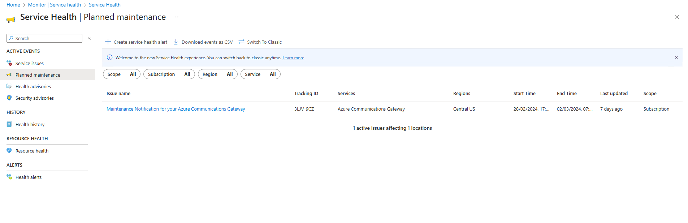Open the Region == All filter
Screen dimensions: 688x223
tap(218, 74)
